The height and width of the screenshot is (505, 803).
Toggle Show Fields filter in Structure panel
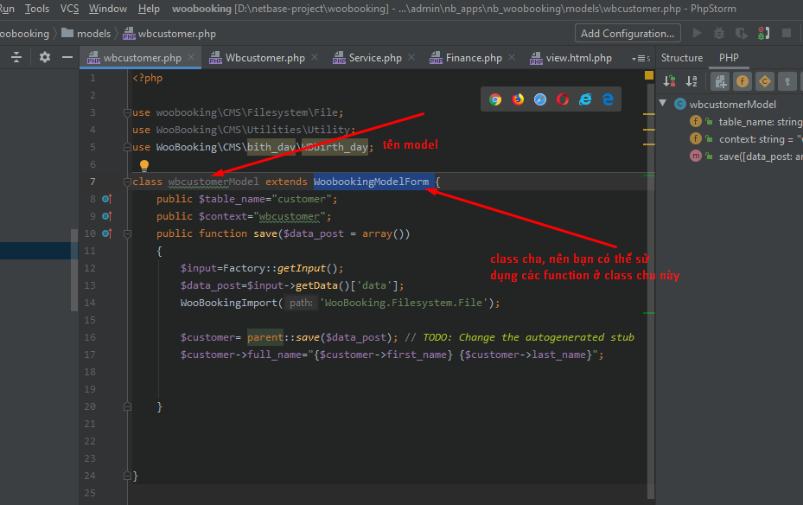point(742,81)
